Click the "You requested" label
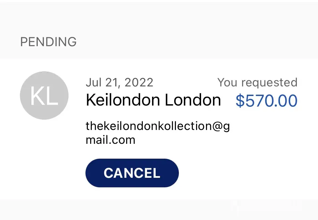The image size is (318, 220). click(x=257, y=82)
